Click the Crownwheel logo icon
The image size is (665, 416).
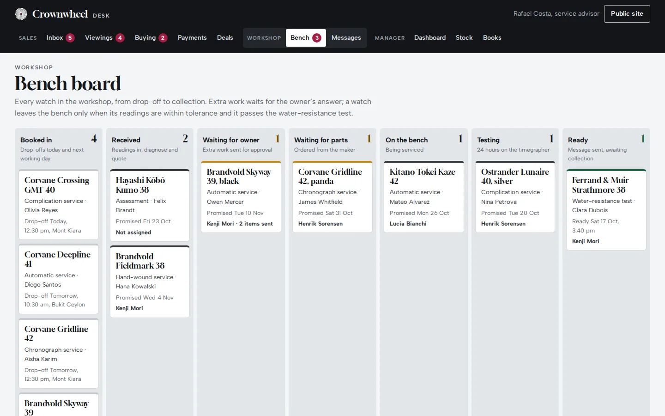[21, 14]
